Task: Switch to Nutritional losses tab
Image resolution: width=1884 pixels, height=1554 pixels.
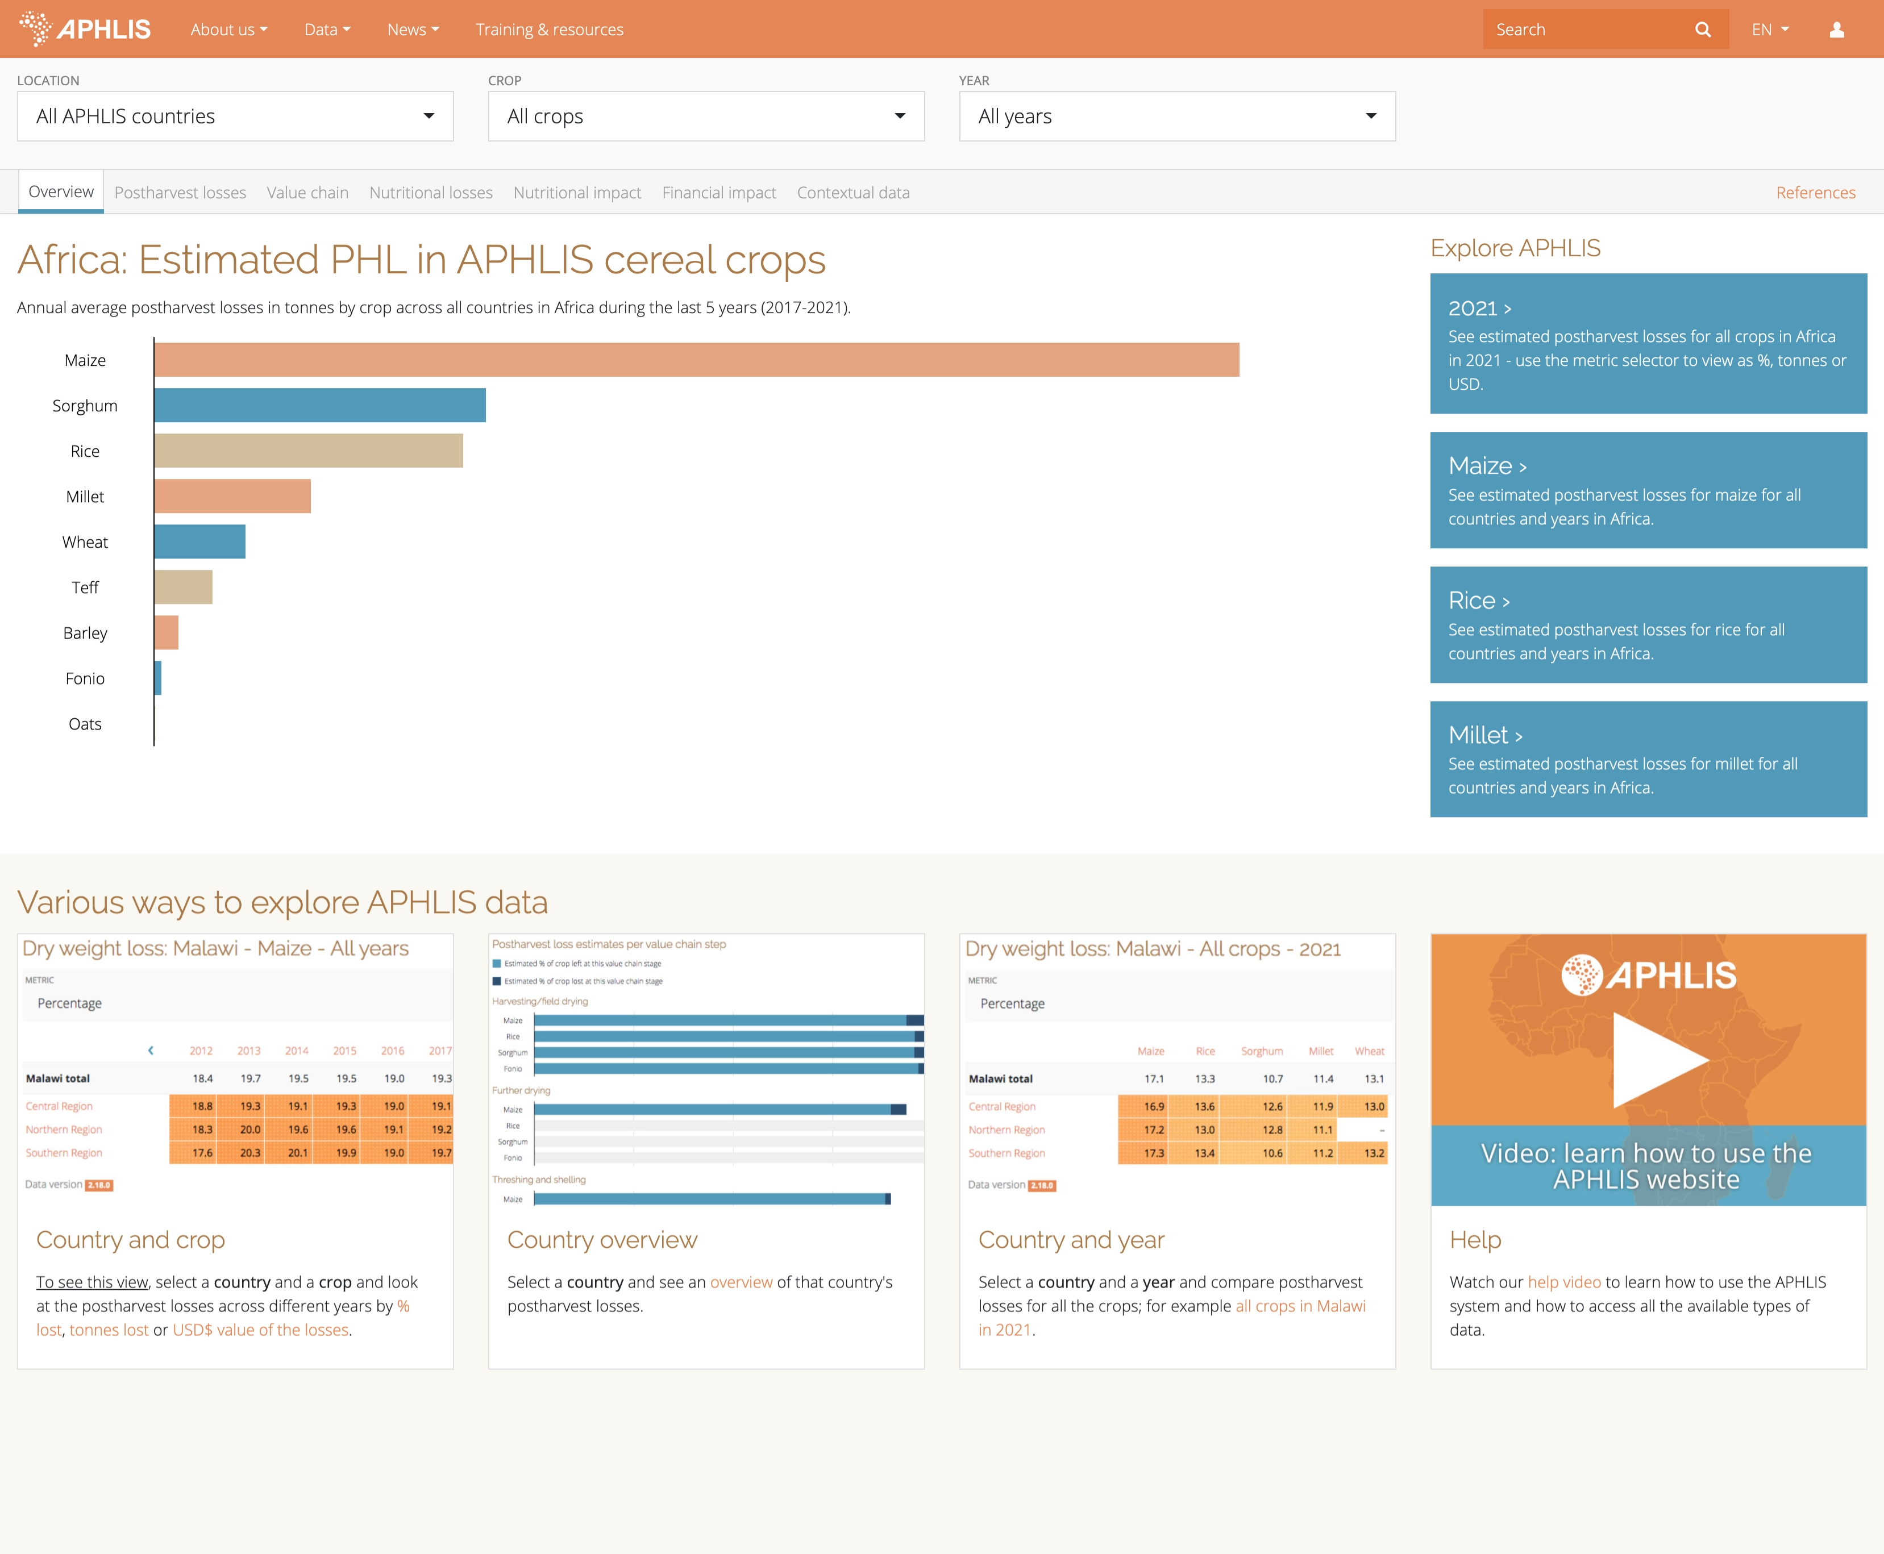Action: tap(431, 193)
